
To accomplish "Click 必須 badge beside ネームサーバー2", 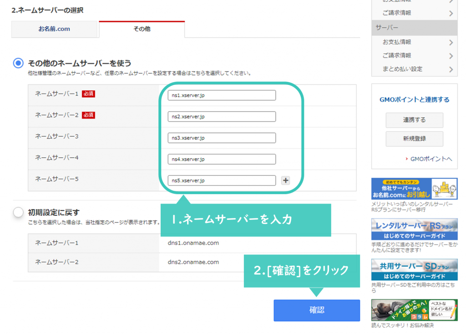I will click(89, 115).
